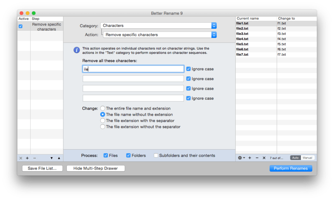The width and height of the screenshot is (334, 200).
Task: Toggle the first Ignore case checkbox
Action: 188,69
